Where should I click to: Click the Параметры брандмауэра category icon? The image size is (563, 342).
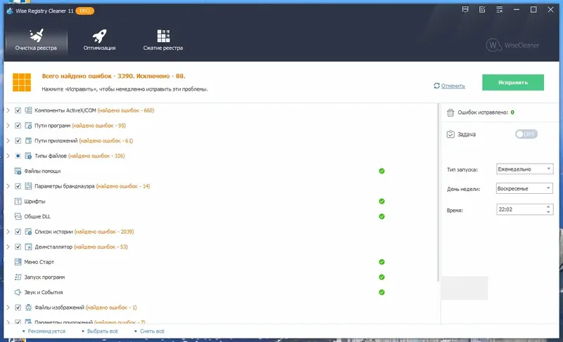28,186
